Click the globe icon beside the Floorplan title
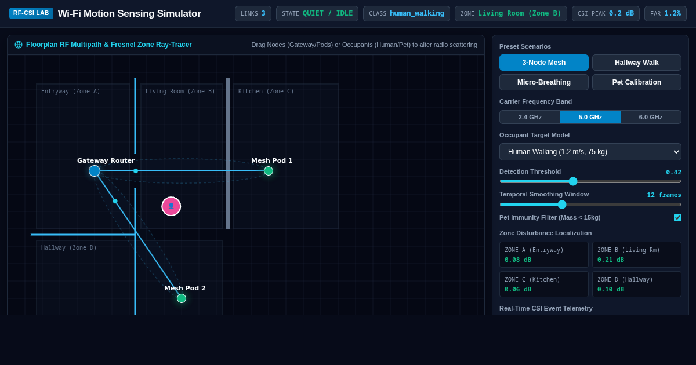Screen dimensions: 696x365 click(19, 45)
